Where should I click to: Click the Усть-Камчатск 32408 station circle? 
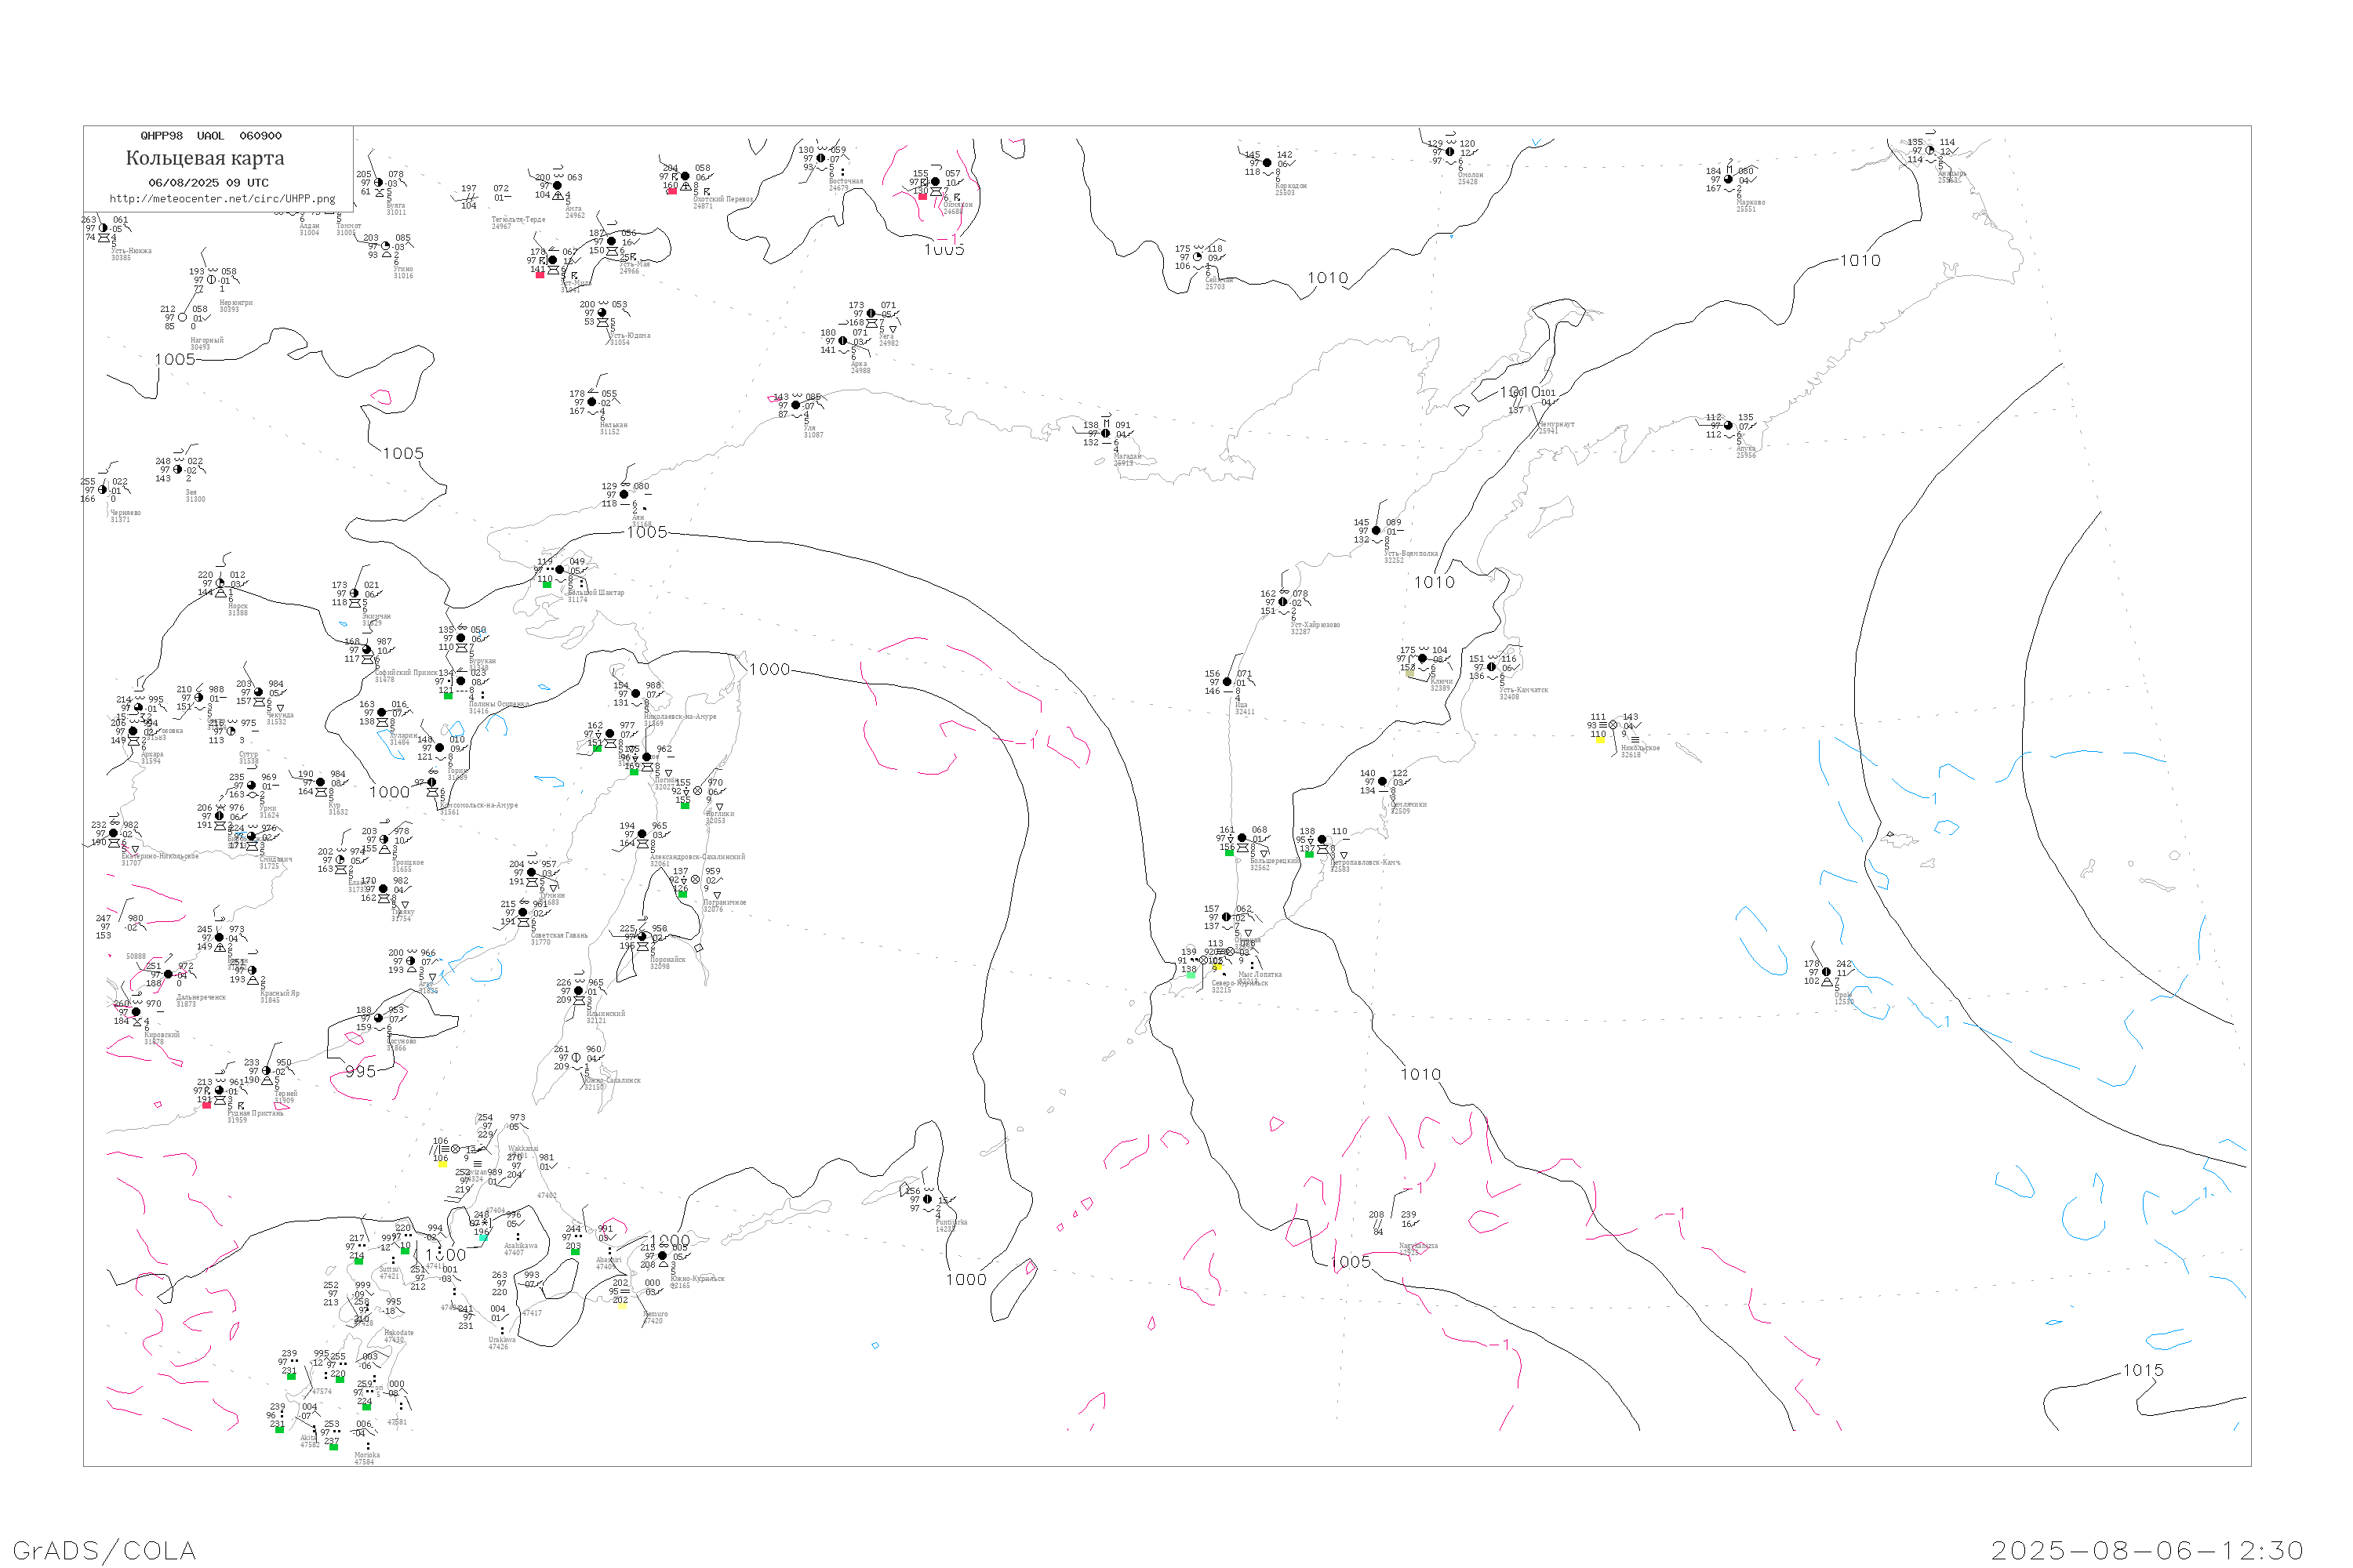(1492, 667)
